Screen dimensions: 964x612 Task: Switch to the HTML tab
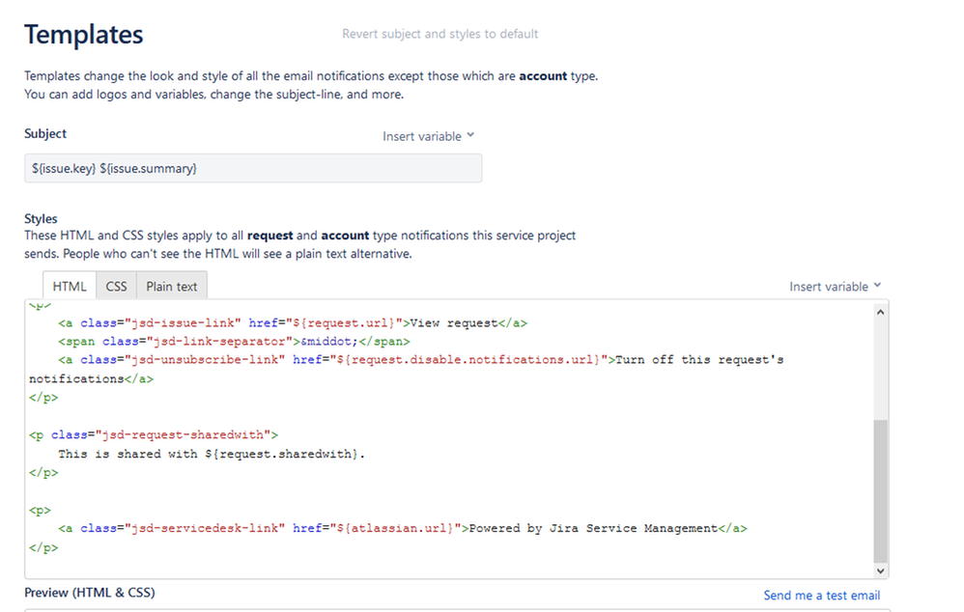(x=70, y=287)
